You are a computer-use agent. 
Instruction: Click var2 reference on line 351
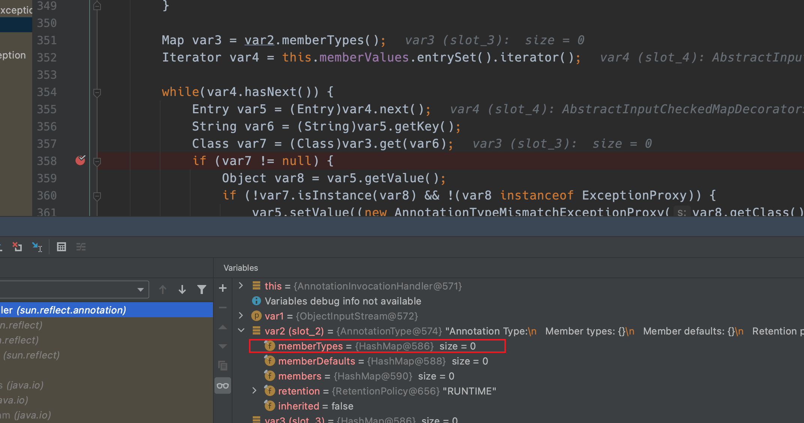(259, 40)
